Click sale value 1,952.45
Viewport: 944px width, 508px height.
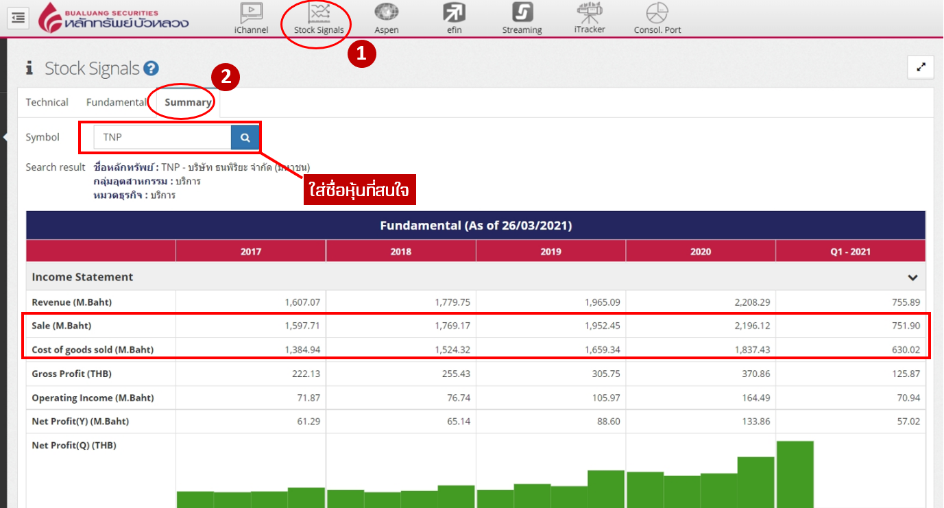pyautogui.click(x=602, y=326)
